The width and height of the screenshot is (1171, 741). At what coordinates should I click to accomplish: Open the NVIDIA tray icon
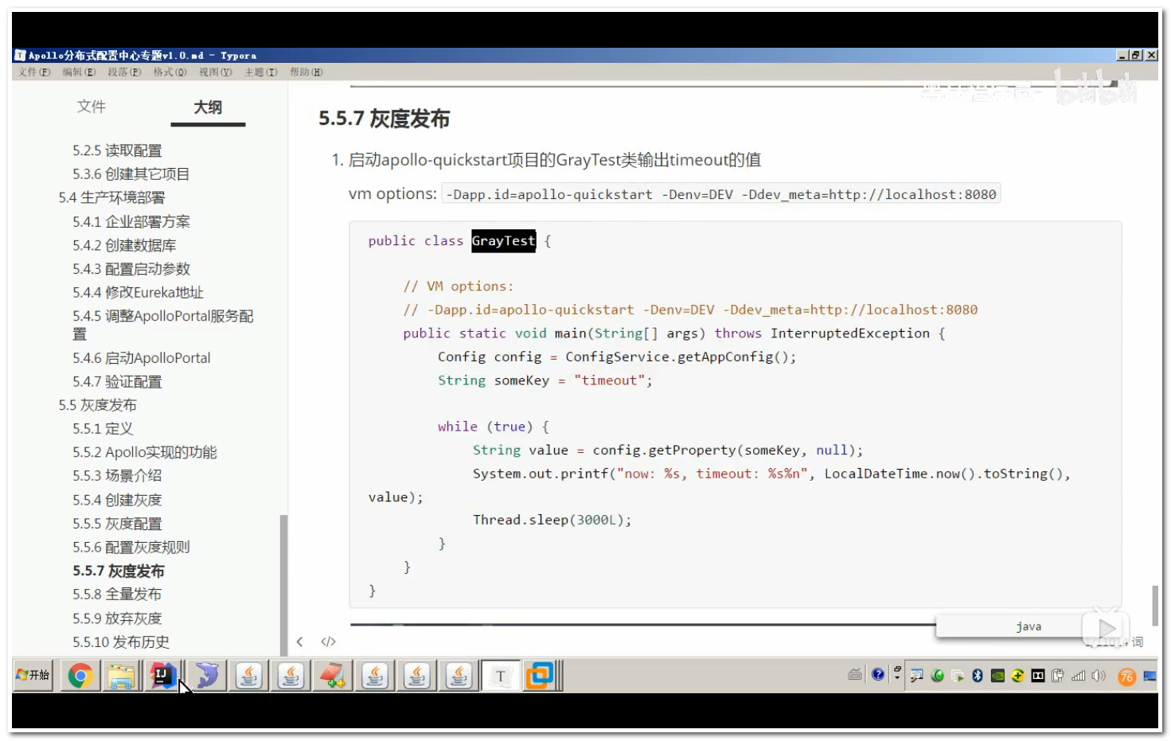click(x=997, y=676)
